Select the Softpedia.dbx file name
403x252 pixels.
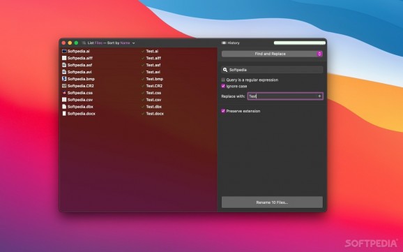click(x=80, y=107)
